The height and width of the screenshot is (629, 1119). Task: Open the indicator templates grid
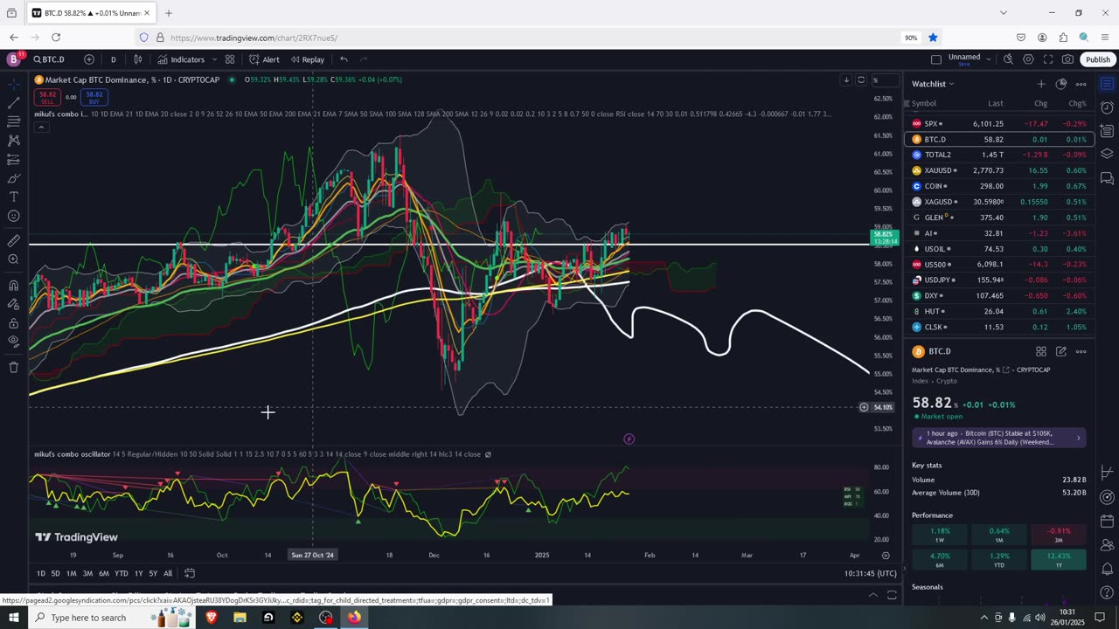230,59
